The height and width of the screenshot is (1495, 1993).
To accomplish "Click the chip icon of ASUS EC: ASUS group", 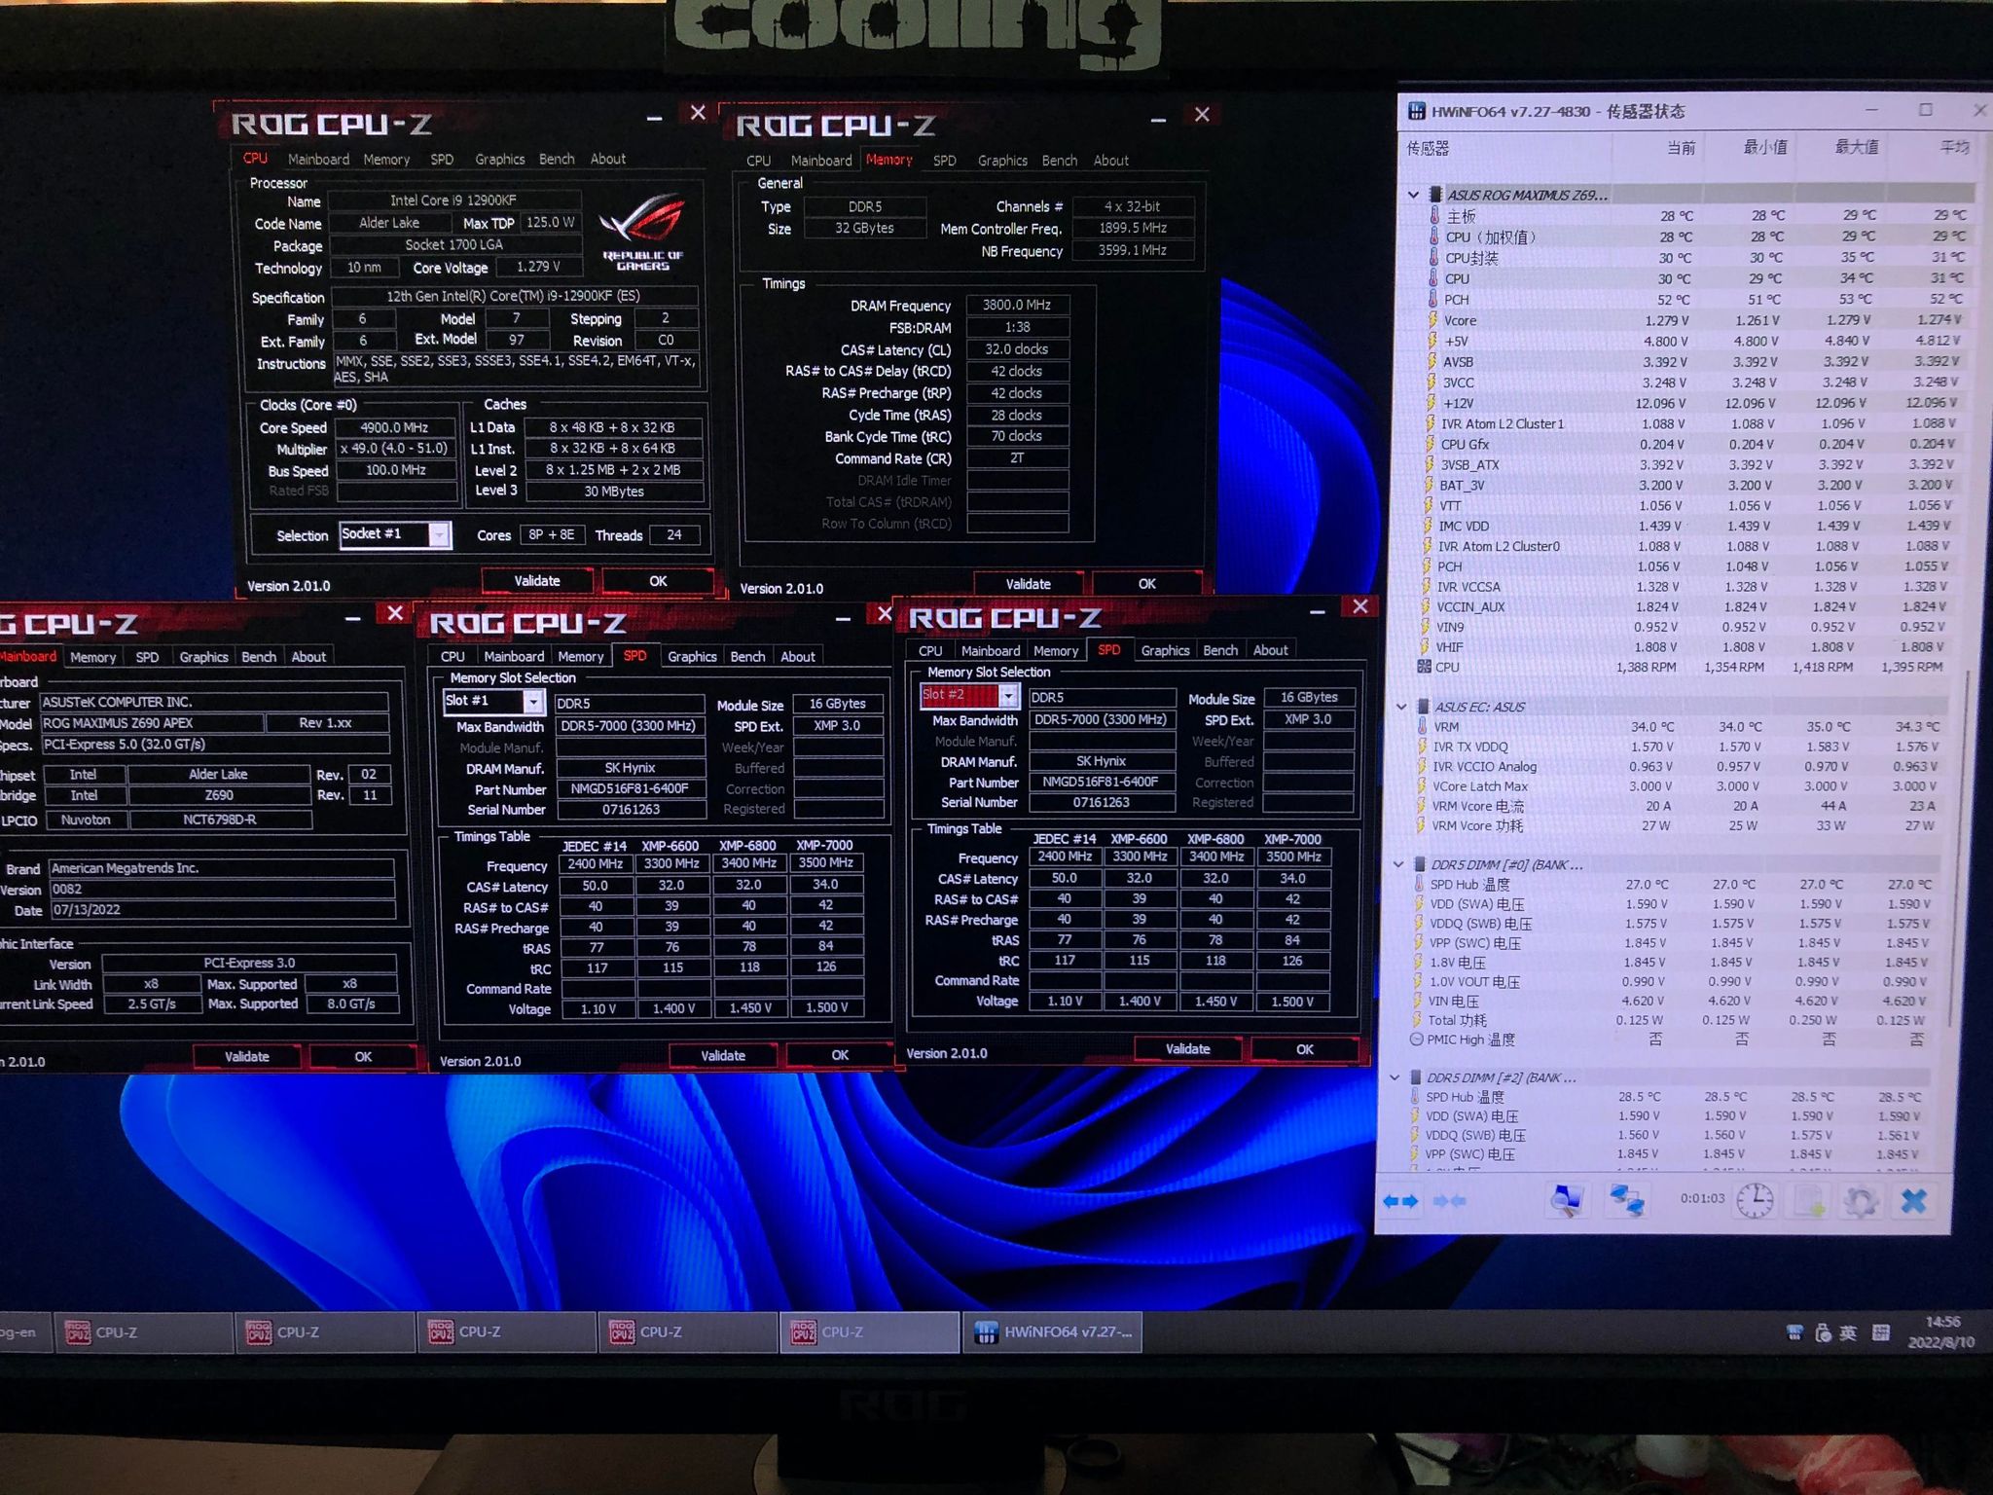I will 1423,707.
